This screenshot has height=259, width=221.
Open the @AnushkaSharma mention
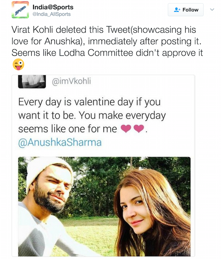(60, 142)
